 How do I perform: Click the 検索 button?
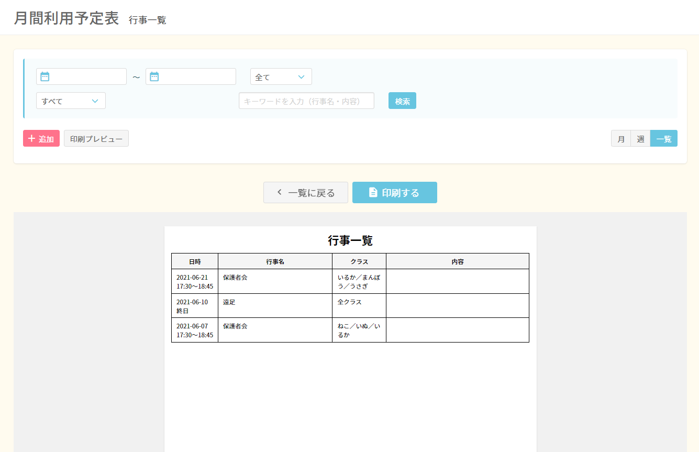click(402, 101)
